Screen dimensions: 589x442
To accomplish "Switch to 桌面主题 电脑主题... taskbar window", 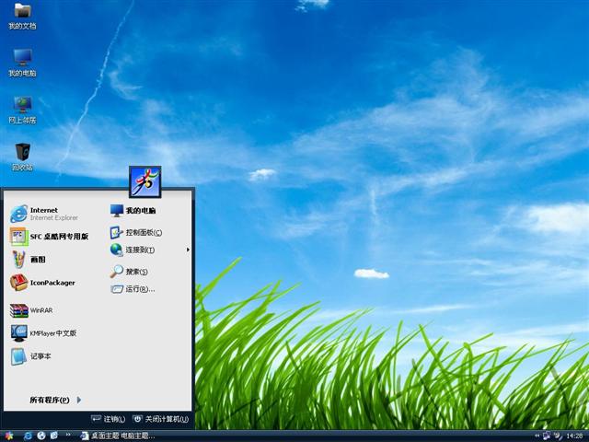I will [118, 436].
